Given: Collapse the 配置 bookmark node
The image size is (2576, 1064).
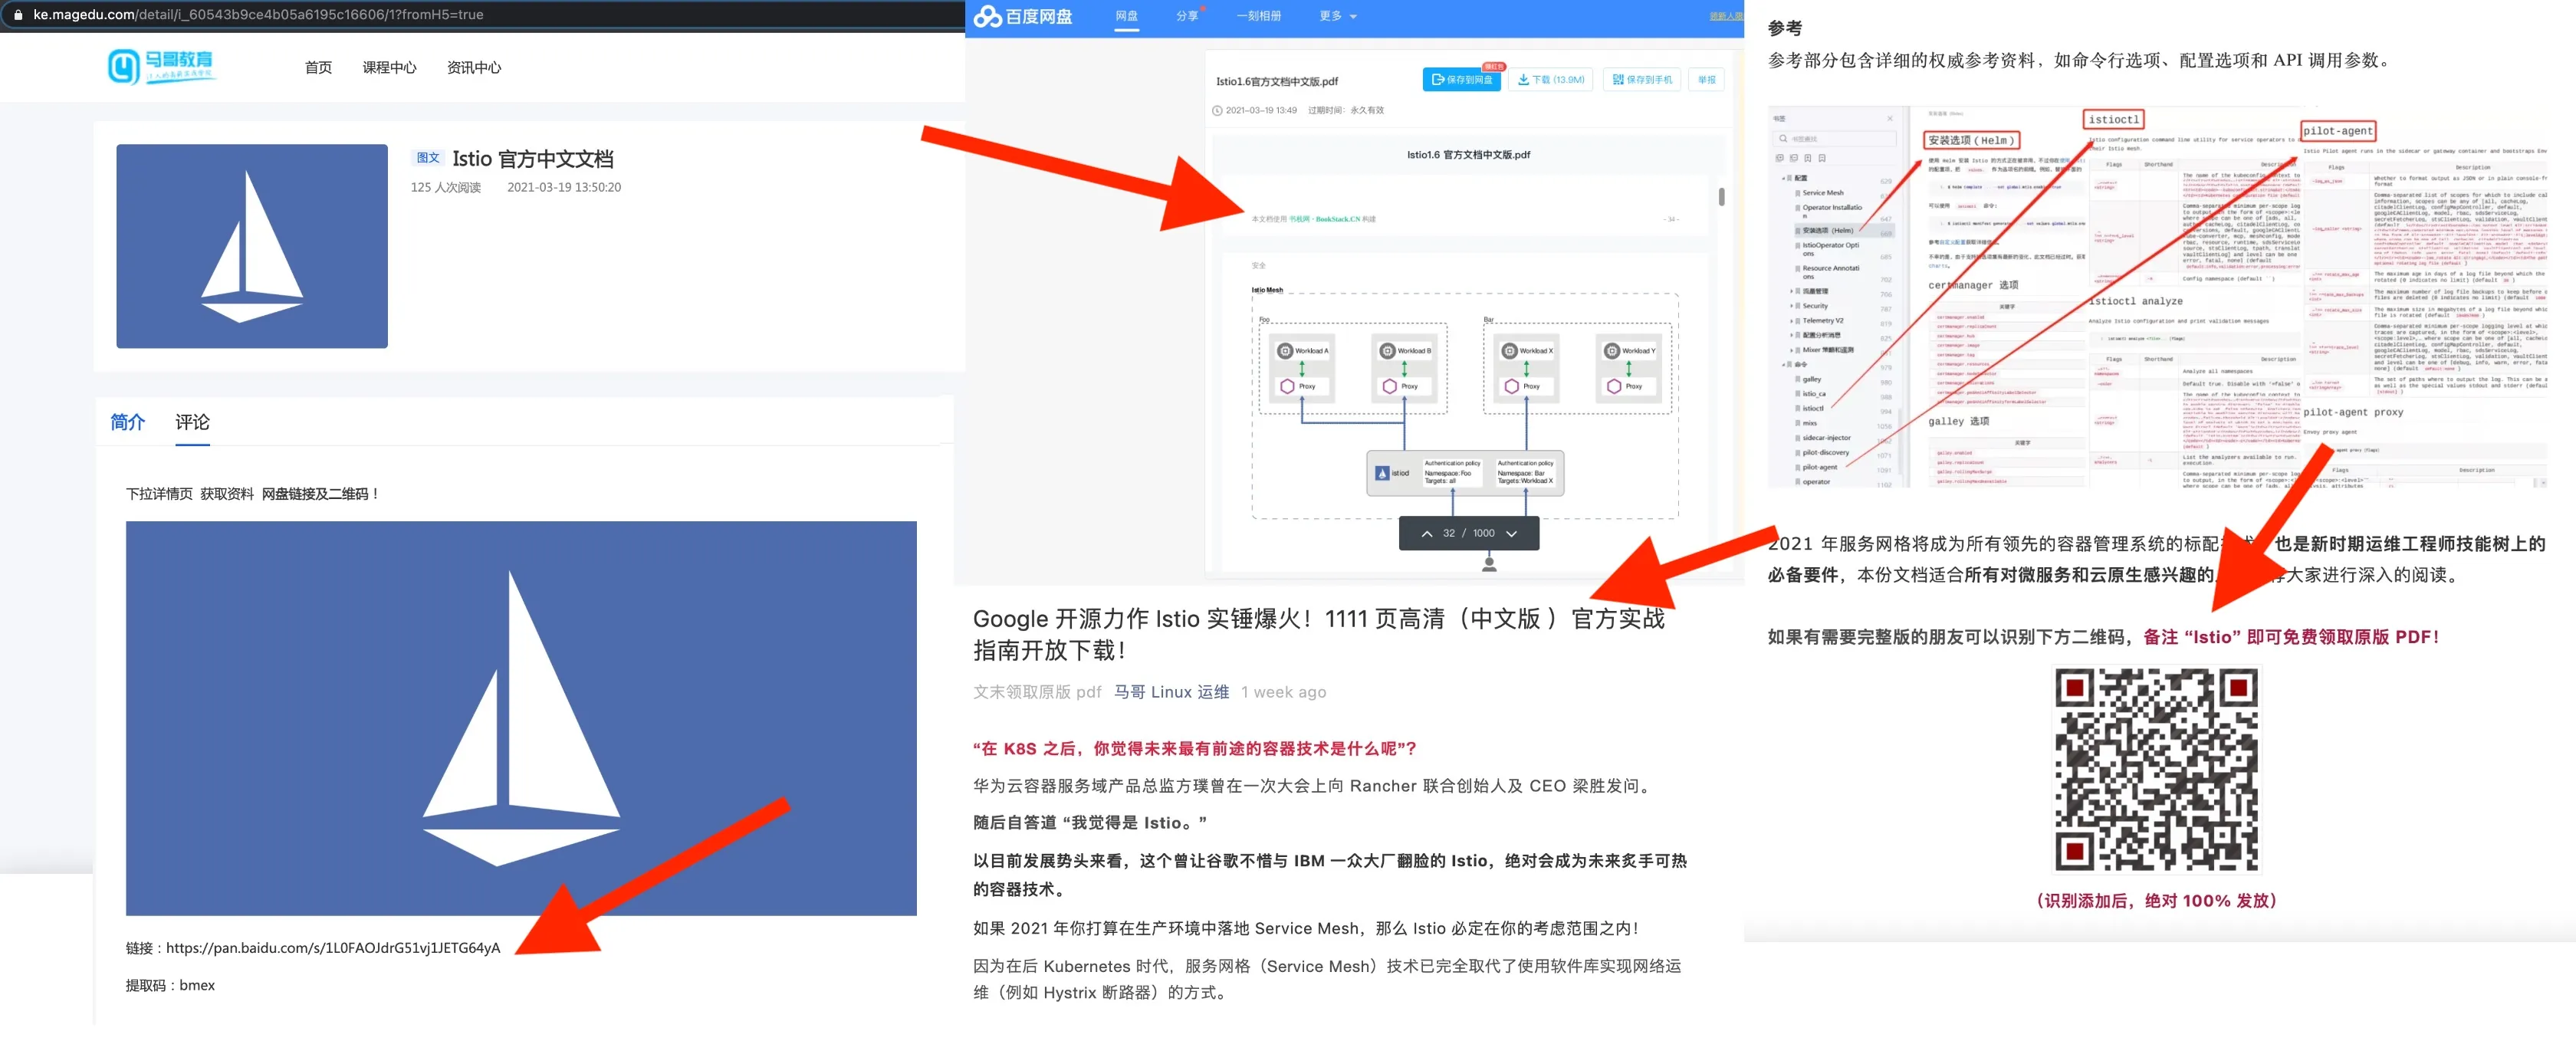Looking at the screenshot, I should (1784, 178).
